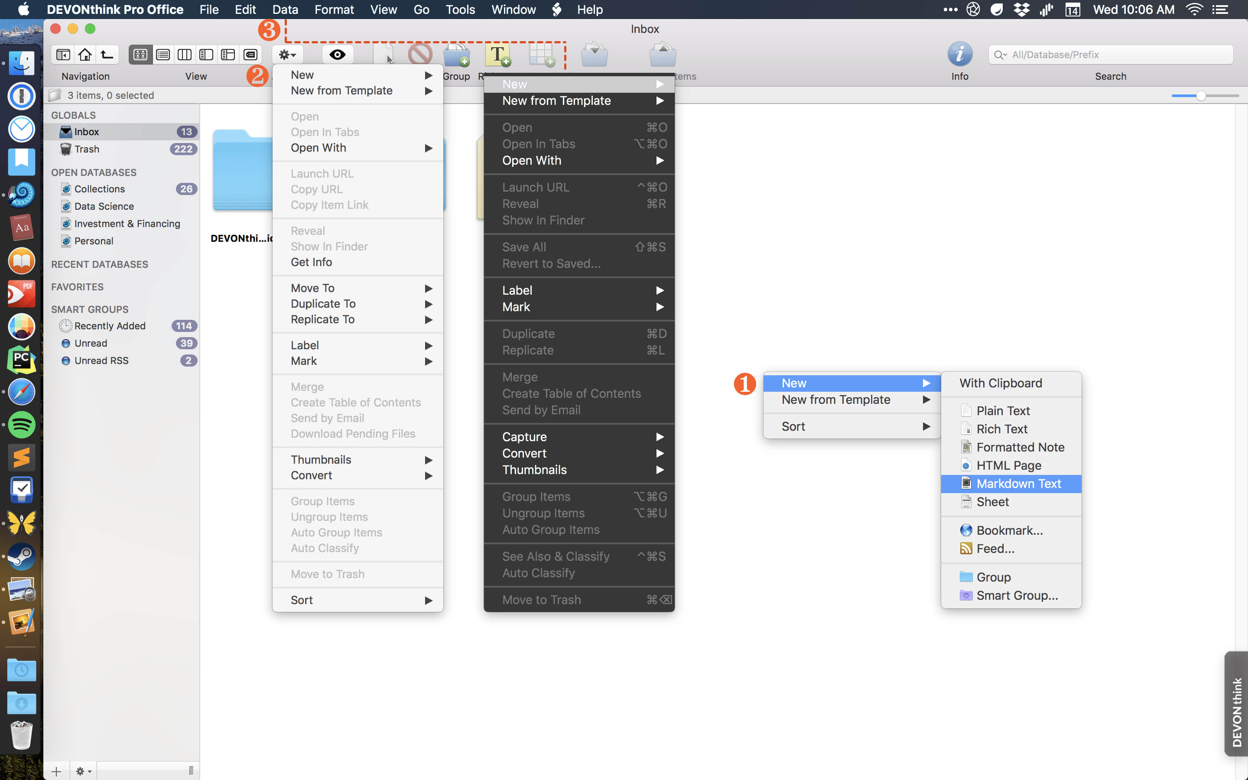The width and height of the screenshot is (1248, 780).
Task: Toggle the sidebar visibility button
Action: (63, 54)
